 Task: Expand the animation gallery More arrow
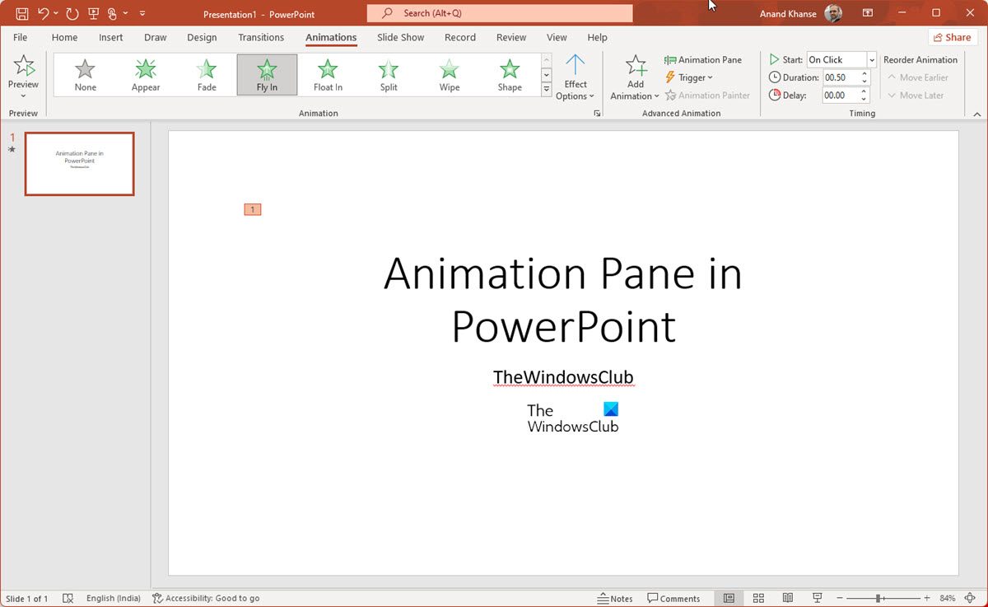(546, 89)
